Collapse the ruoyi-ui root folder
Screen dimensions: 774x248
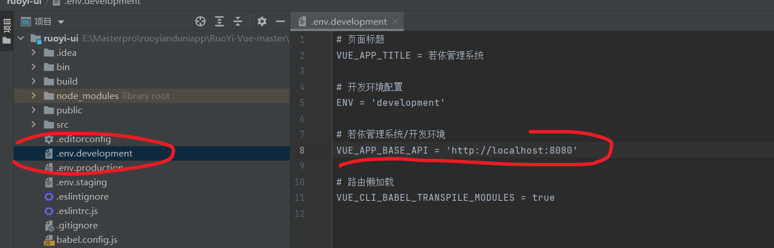[x=21, y=39]
